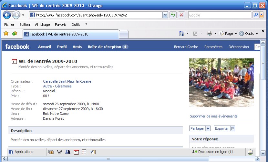This screenshot has height=162, width=268.
Task: Click the magnifier search button
Action: tap(256, 15)
